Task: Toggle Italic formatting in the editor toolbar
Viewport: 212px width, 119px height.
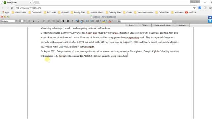Action: coord(34,21)
